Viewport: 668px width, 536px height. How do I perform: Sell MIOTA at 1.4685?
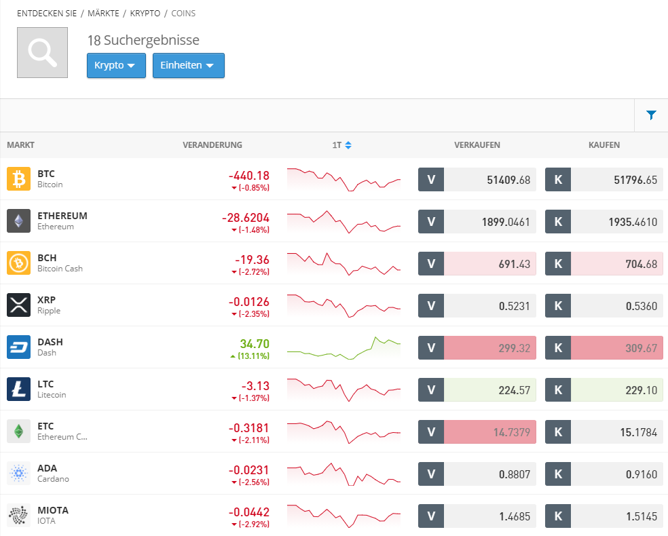[x=477, y=516]
